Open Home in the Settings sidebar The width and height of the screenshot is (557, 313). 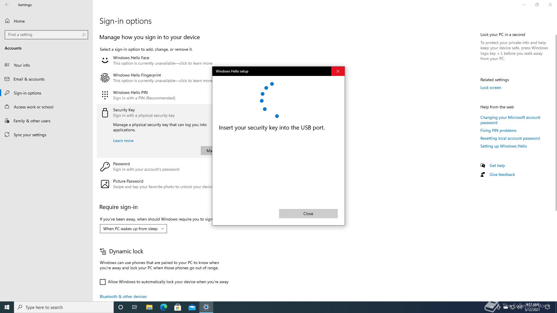coord(46,21)
